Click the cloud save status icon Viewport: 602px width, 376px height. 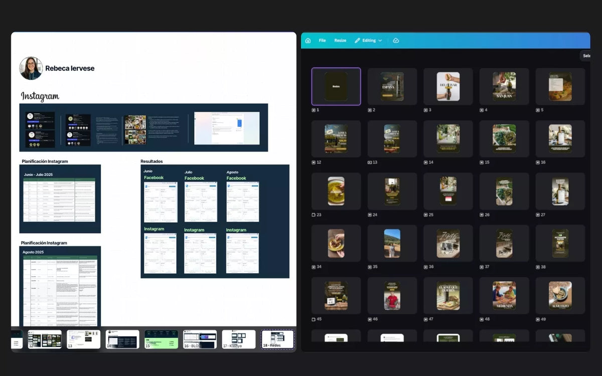point(396,41)
